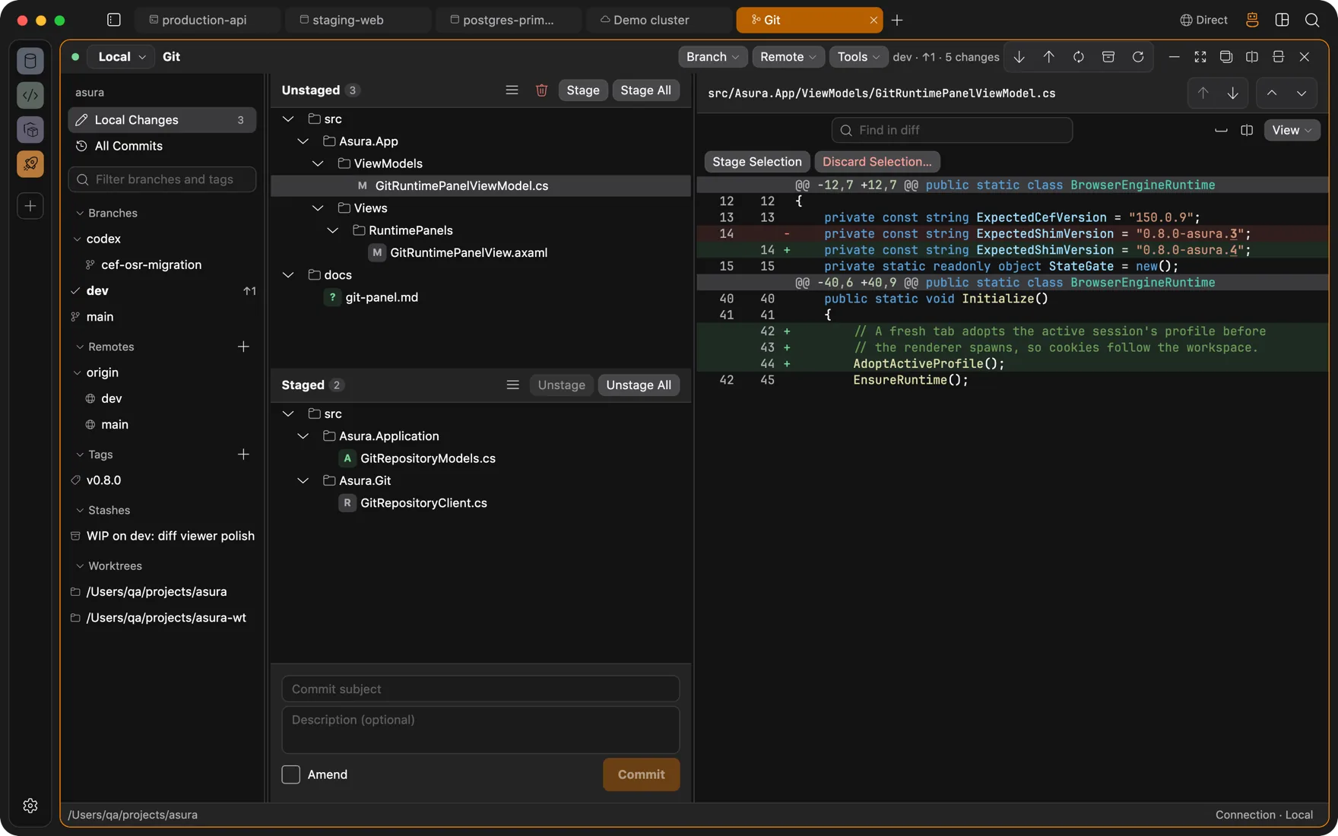Discard unstaged changes with the trash icon
The width and height of the screenshot is (1338, 836).
tap(541, 90)
